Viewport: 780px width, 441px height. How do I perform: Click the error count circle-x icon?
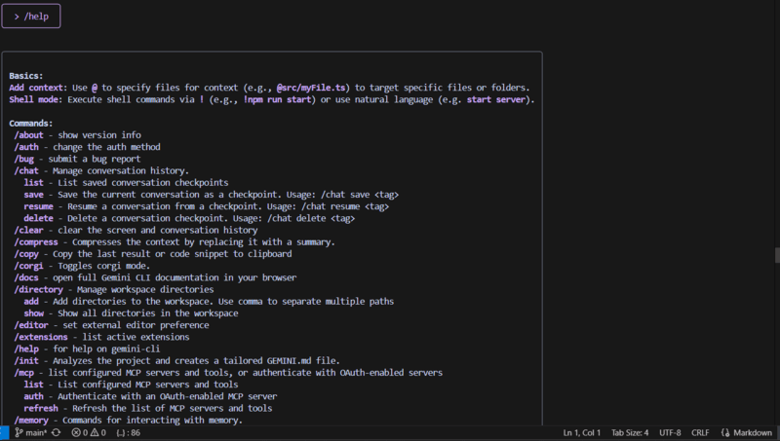pos(77,432)
